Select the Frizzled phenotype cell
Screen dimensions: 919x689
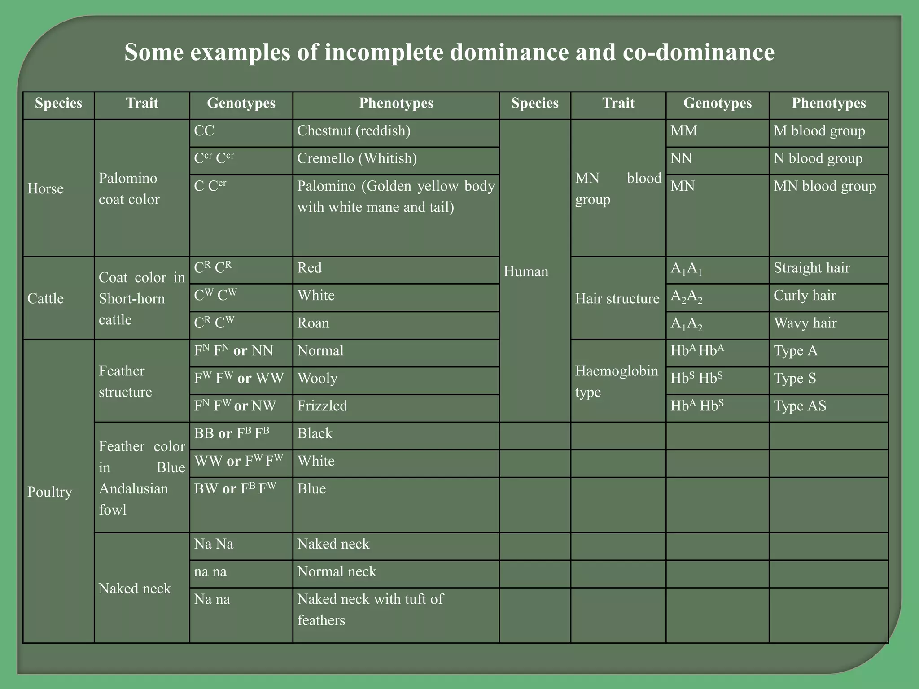[322, 406]
